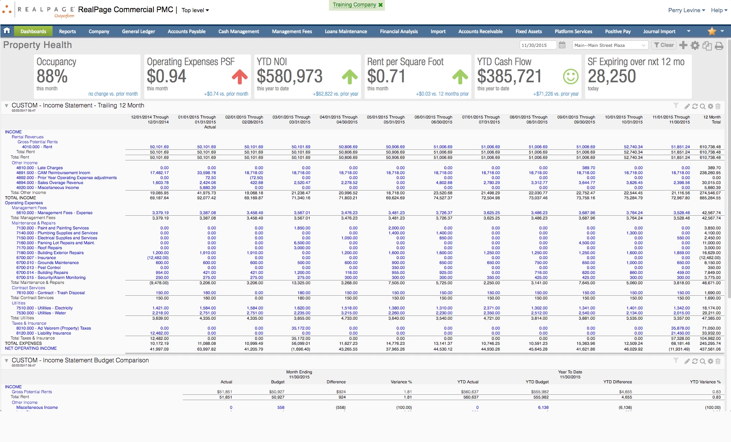Open the calendar date picker
This screenshot has width=731, height=442.
click(x=563, y=45)
